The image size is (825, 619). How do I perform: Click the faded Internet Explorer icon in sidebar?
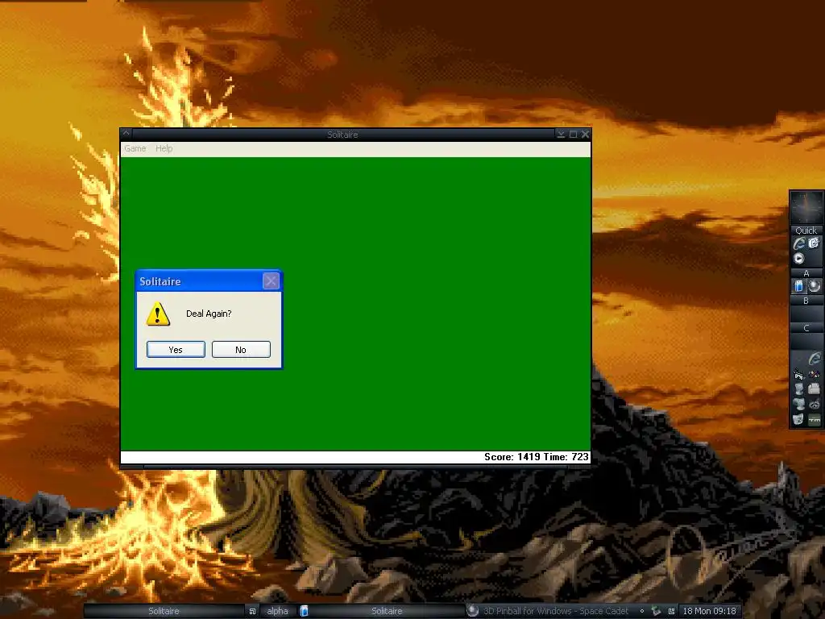click(x=814, y=359)
